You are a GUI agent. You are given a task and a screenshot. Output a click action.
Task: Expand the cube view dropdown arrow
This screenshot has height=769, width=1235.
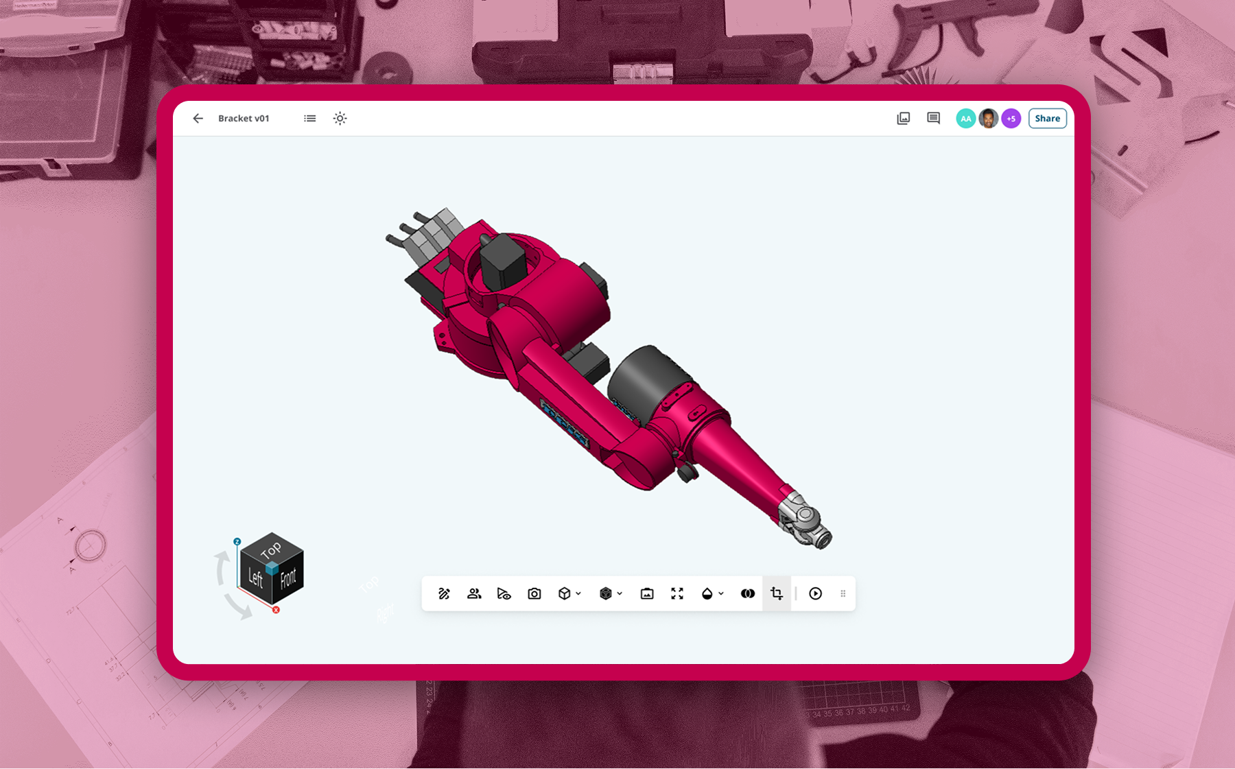579,594
